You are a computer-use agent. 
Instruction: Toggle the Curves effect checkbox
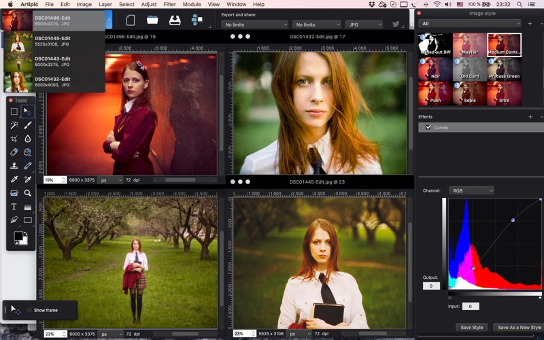pos(428,127)
